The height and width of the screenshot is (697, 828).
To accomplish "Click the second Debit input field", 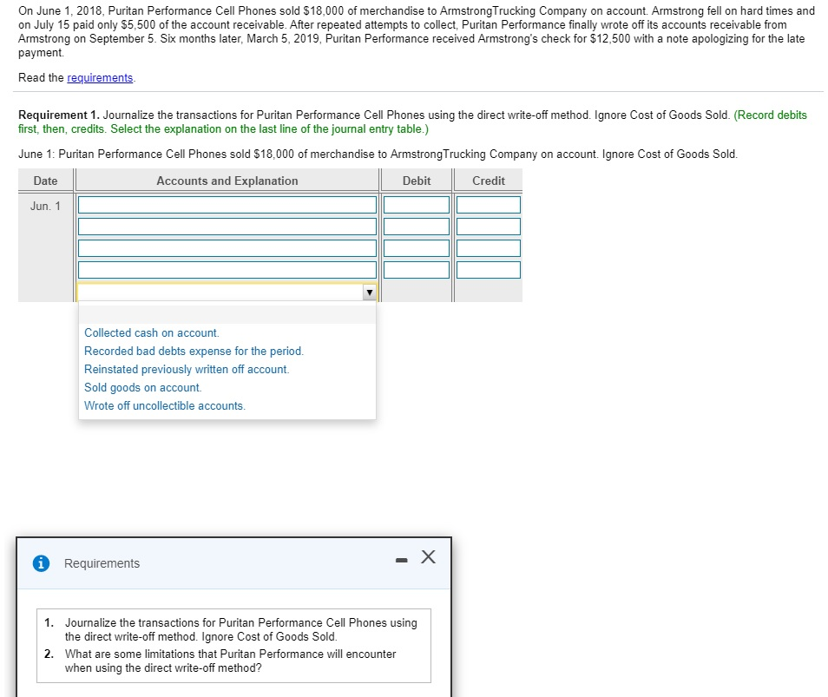I will [416, 226].
